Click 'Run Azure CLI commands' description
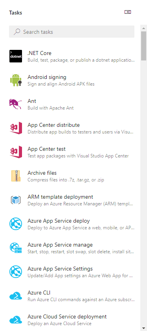The image size is (147, 331). pyautogui.click(x=81, y=300)
